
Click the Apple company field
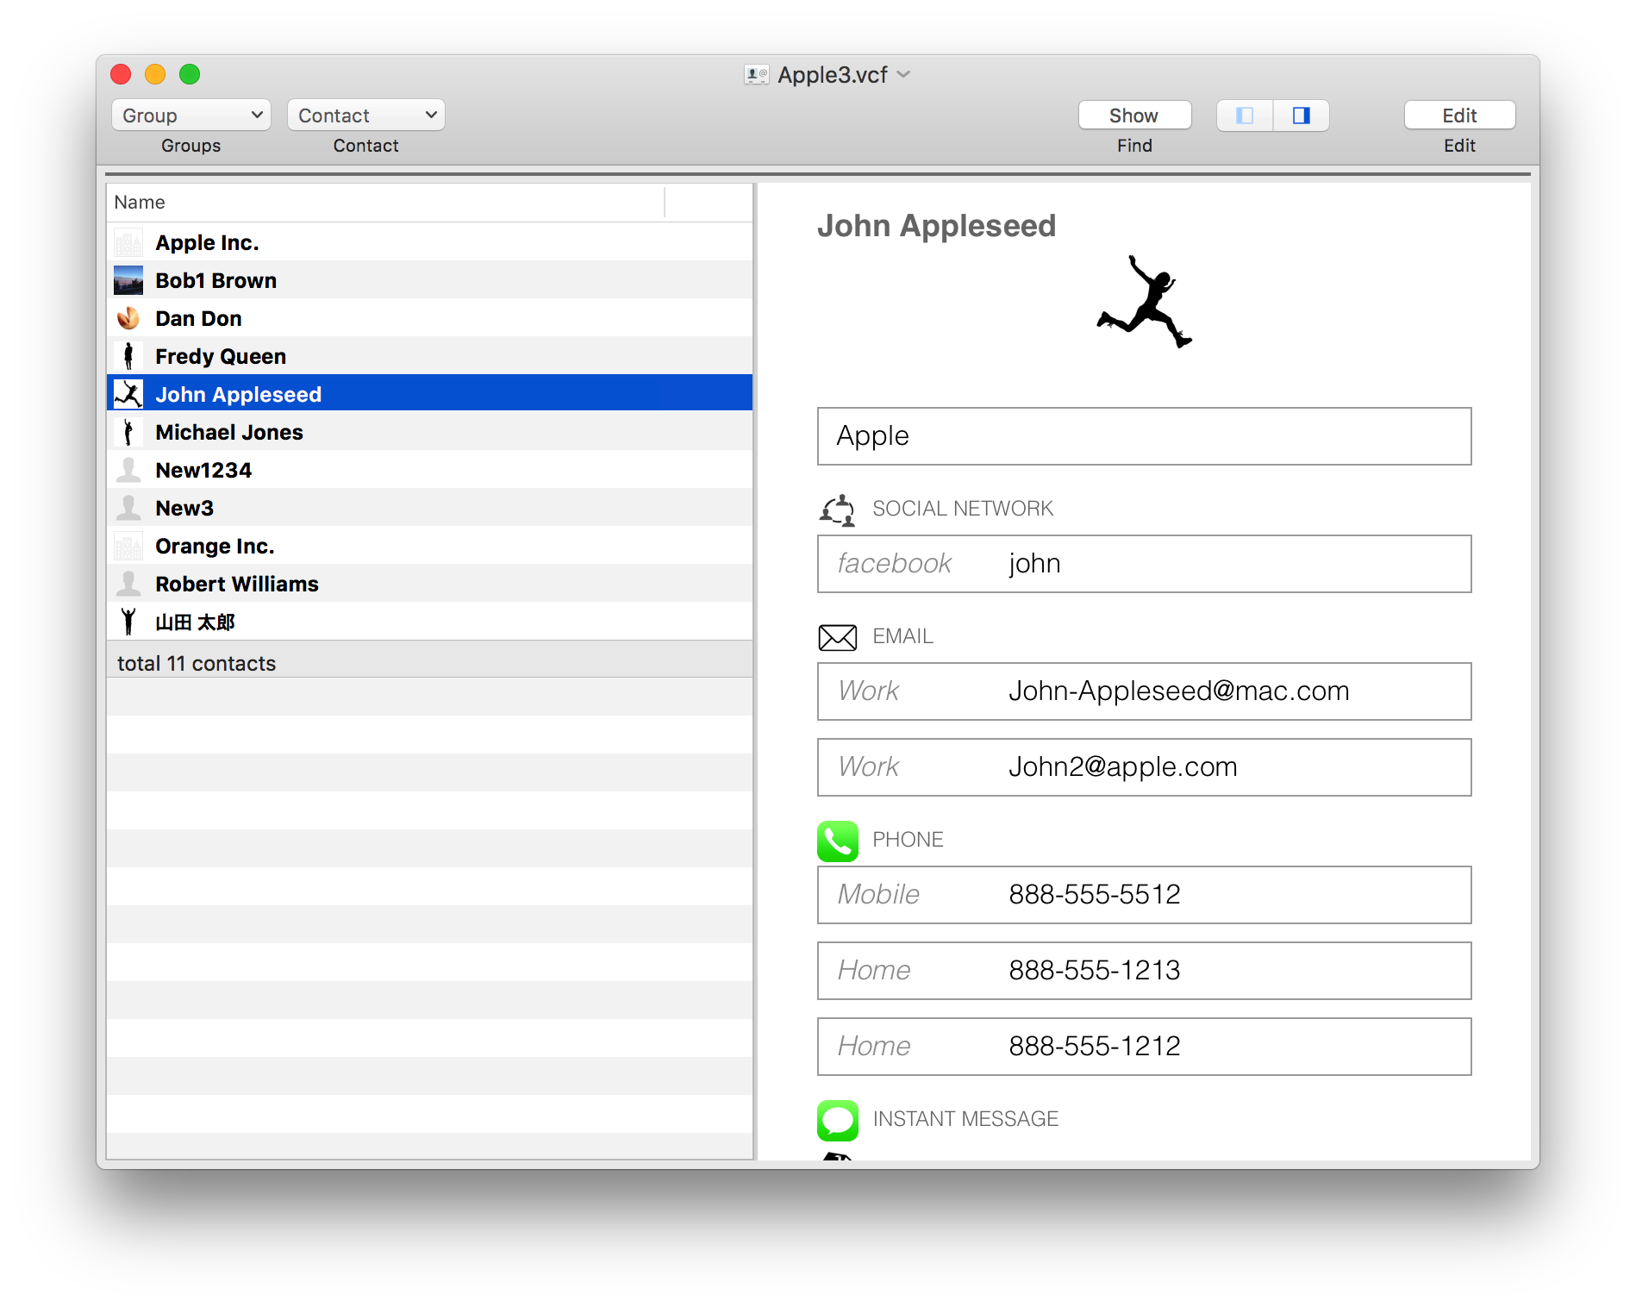1144,436
